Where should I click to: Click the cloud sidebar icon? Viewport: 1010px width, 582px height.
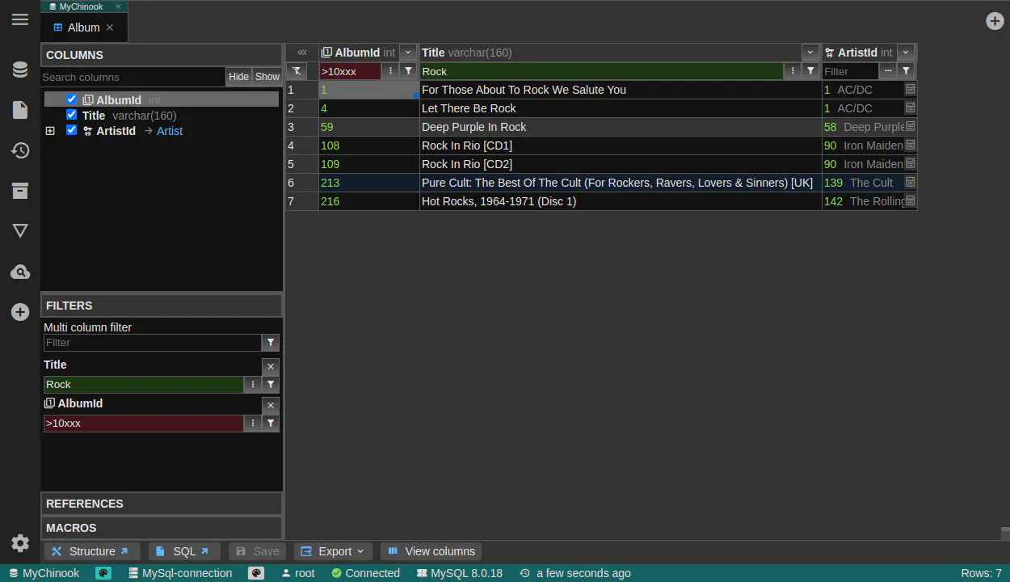20,272
